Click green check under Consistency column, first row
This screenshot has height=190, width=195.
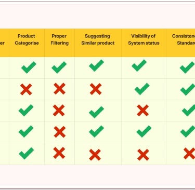click(187, 67)
